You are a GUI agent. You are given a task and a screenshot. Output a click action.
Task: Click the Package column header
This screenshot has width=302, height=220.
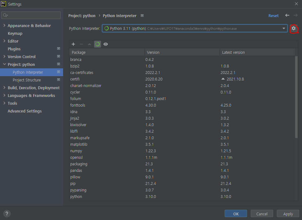pyautogui.click(x=107, y=53)
